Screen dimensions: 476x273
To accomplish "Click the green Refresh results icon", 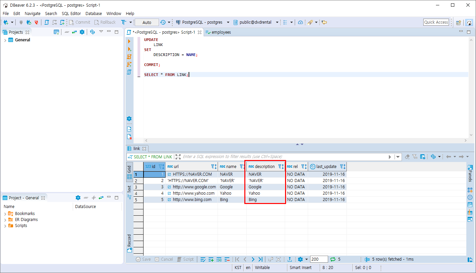I will (333, 259).
